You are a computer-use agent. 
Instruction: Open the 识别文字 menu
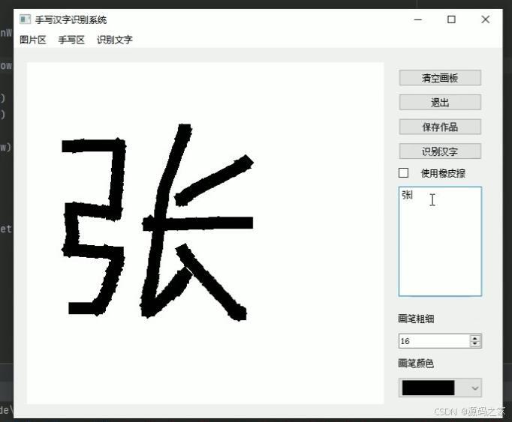pyautogui.click(x=115, y=40)
